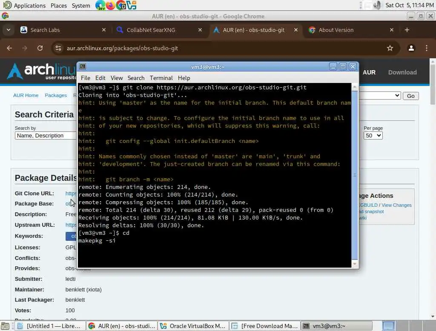Click the Votes value 100
The width and height of the screenshot is (436, 331).
coord(70,311)
